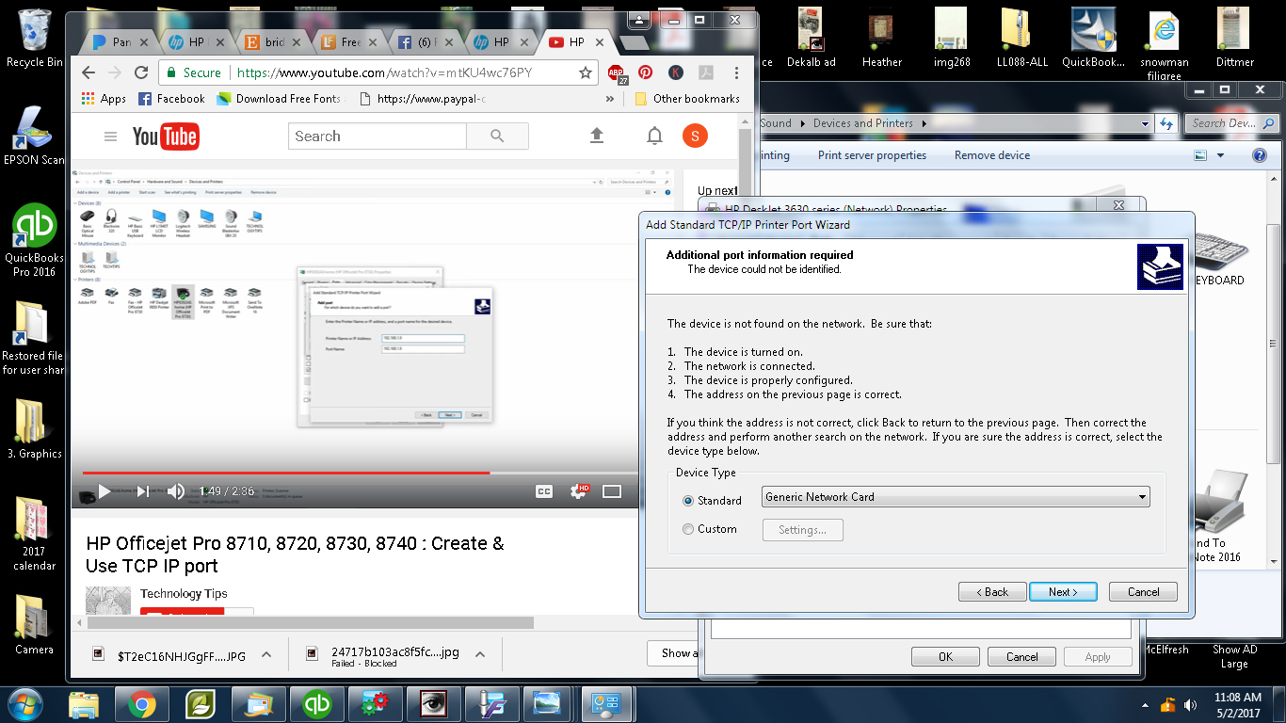Open the Adblock Plus extension
The width and height of the screenshot is (1286, 723).
(617, 73)
